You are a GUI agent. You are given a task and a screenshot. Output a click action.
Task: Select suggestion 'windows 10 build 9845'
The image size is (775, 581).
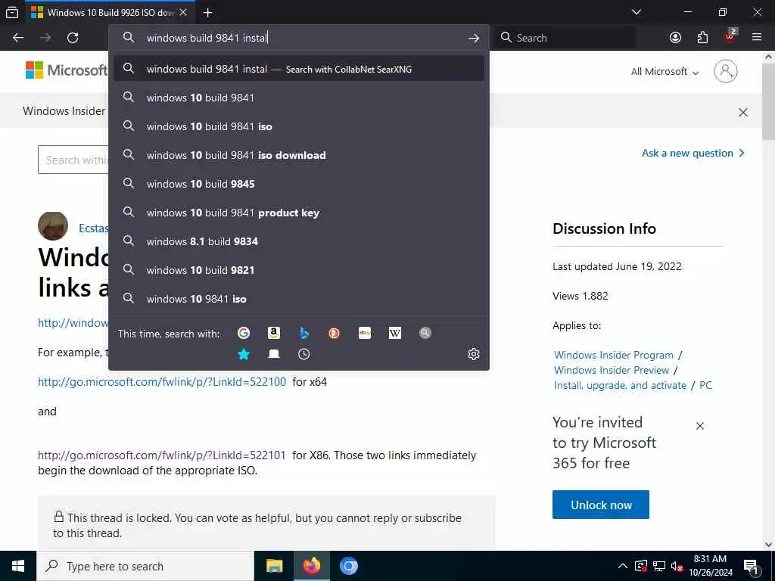click(x=298, y=183)
